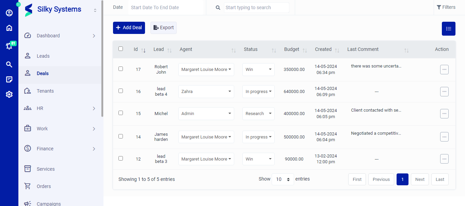Sort the Budget column using its sort arrows

coord(304,50)
